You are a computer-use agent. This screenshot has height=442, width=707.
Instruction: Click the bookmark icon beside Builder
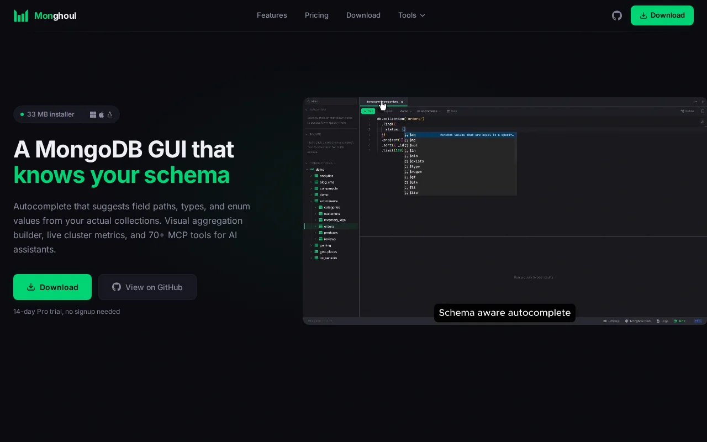coord(703,111)
